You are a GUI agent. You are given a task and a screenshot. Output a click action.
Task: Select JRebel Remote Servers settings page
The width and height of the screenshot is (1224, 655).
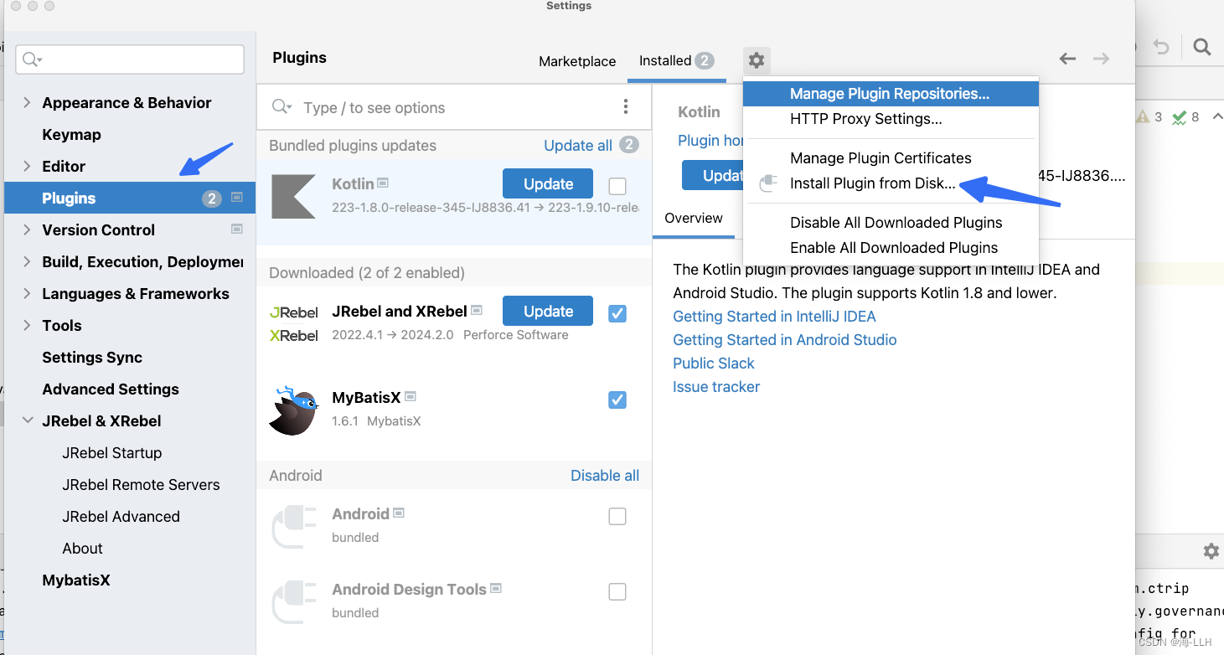141,484
